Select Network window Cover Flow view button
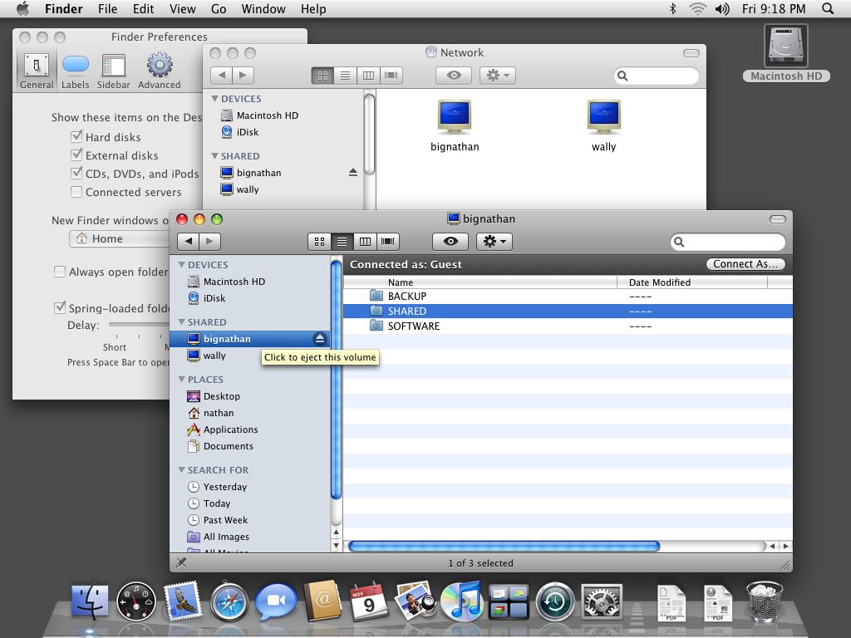 tap(391, 76)
